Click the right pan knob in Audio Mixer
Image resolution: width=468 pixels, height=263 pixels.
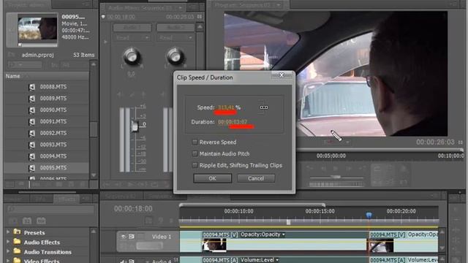175,56
